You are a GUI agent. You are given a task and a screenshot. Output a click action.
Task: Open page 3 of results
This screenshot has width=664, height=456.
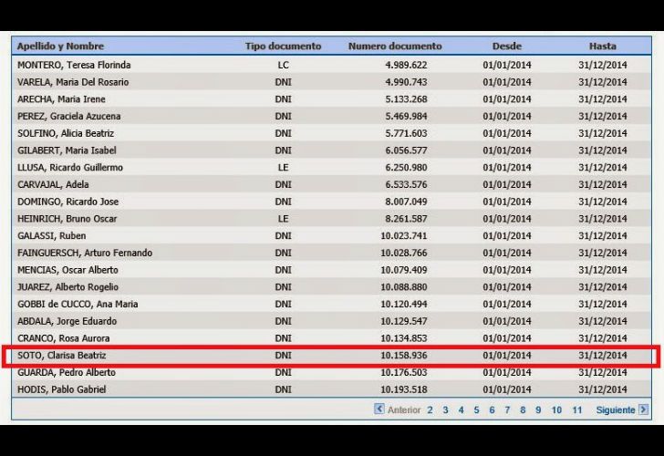pyautogui.click(x=445, y=409)
